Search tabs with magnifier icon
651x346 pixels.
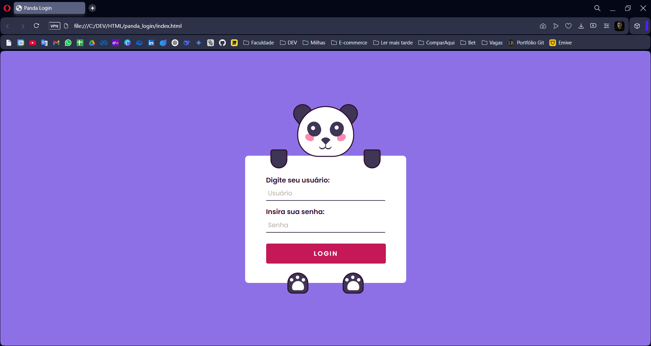597,8
